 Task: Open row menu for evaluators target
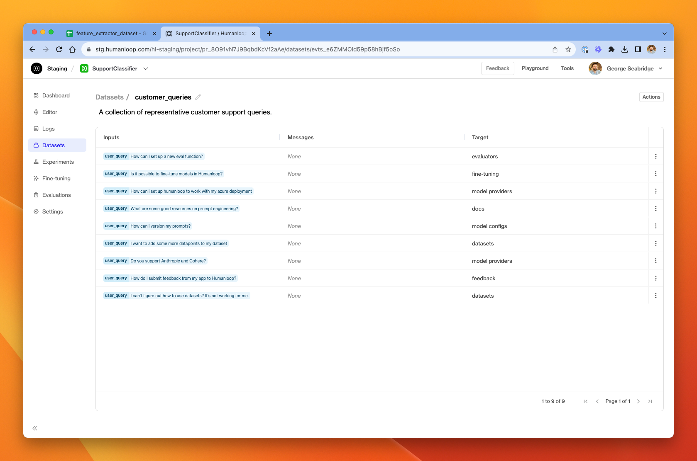[x=656, y=156]
